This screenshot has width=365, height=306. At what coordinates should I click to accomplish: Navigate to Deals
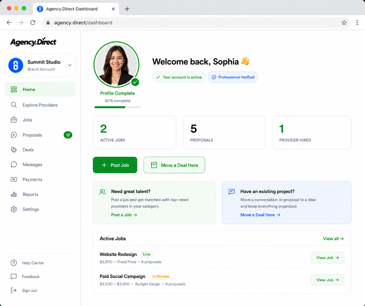tap(40, 150)
